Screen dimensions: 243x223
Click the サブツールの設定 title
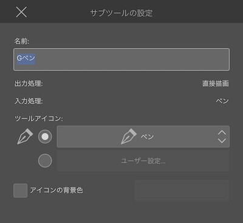[122, 13]
